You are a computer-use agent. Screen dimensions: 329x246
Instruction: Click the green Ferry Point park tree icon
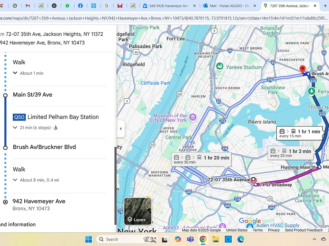[x=312, y=91]
